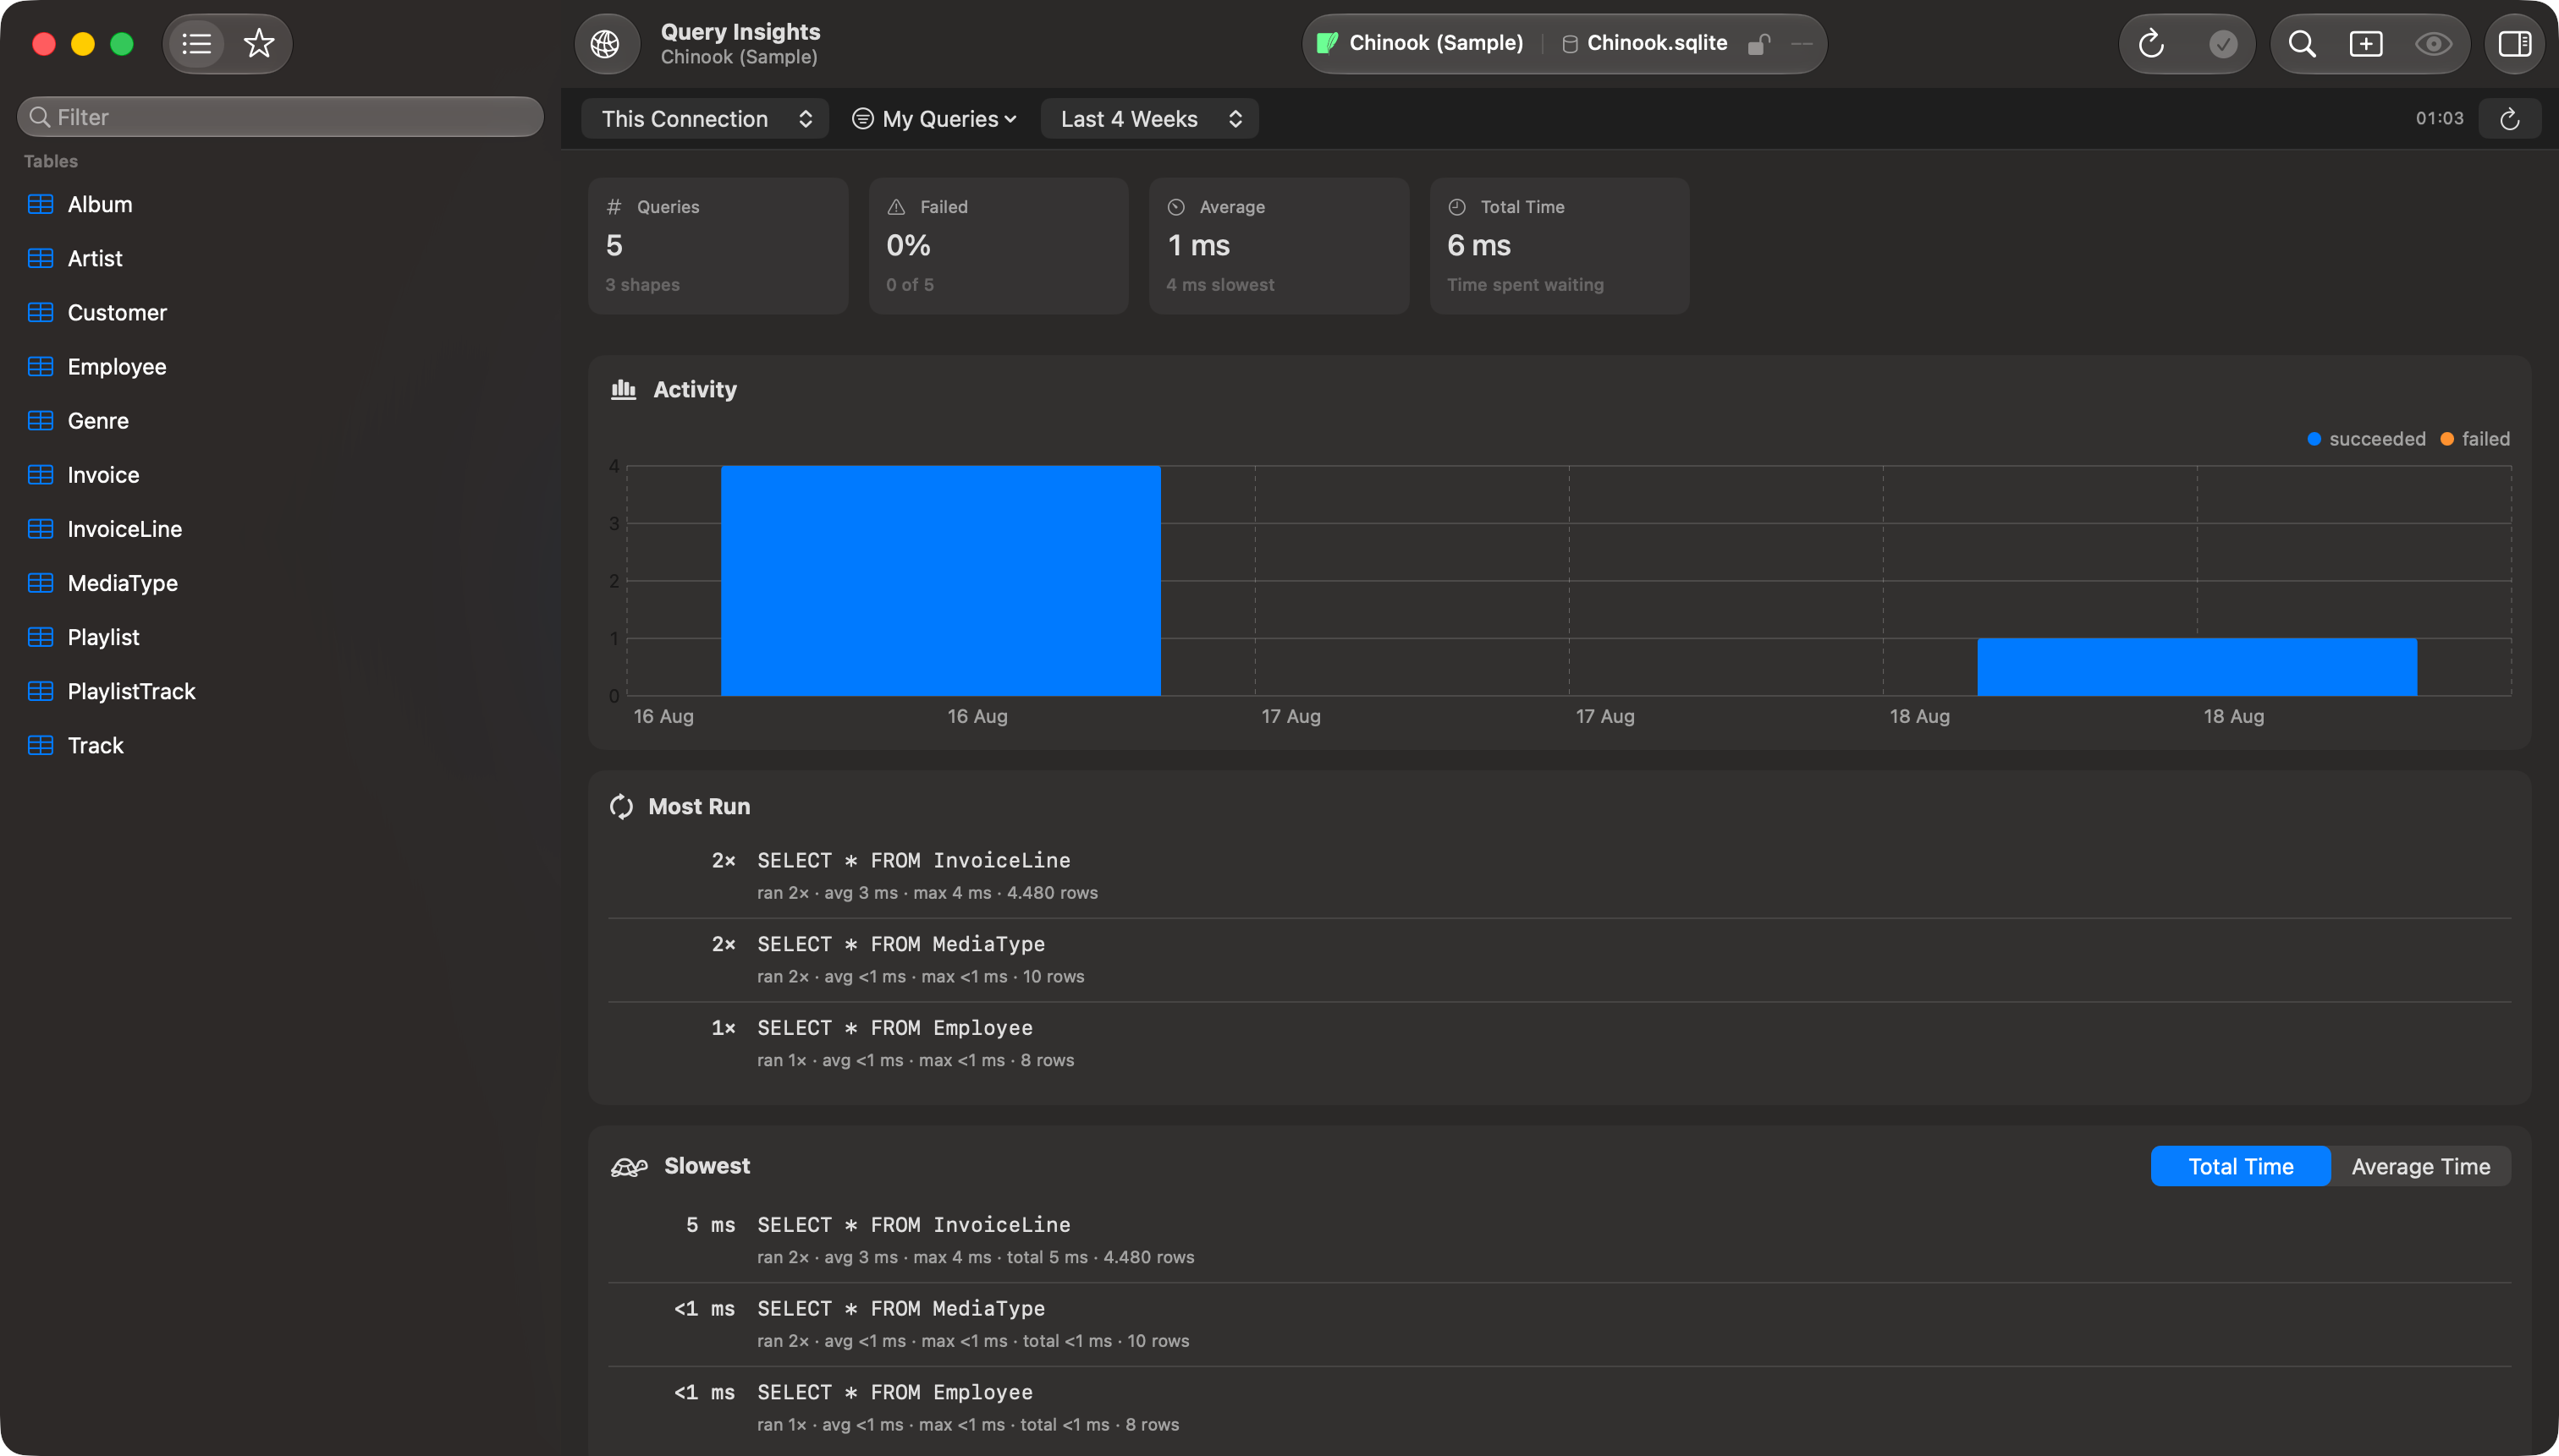
Task: Open Slowest 5 ms InvoiceLine query
Action: tap(1560, 1240)
